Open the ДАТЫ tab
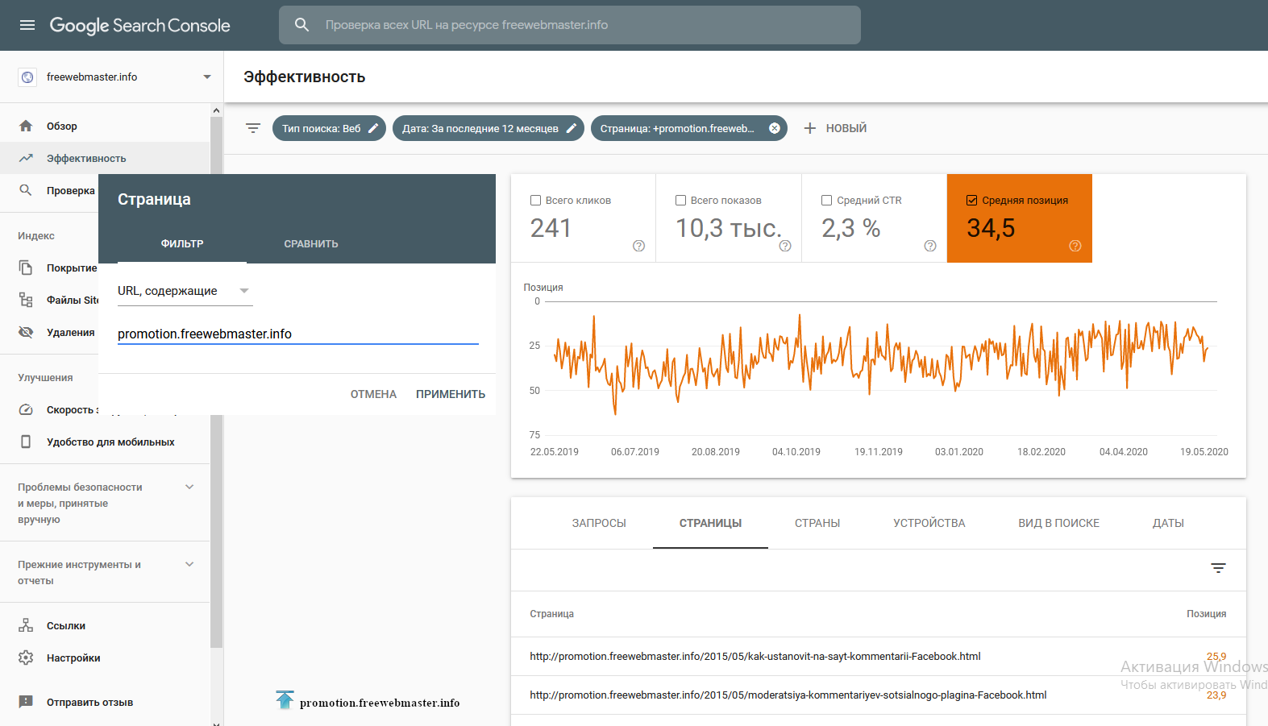1268x726 pixels. point(1168,523)
